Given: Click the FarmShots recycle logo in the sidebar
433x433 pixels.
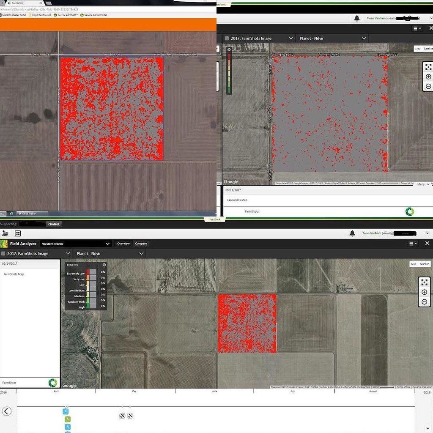Looking at the screenshot, I should pyautogui.click(x=52, y=382).
